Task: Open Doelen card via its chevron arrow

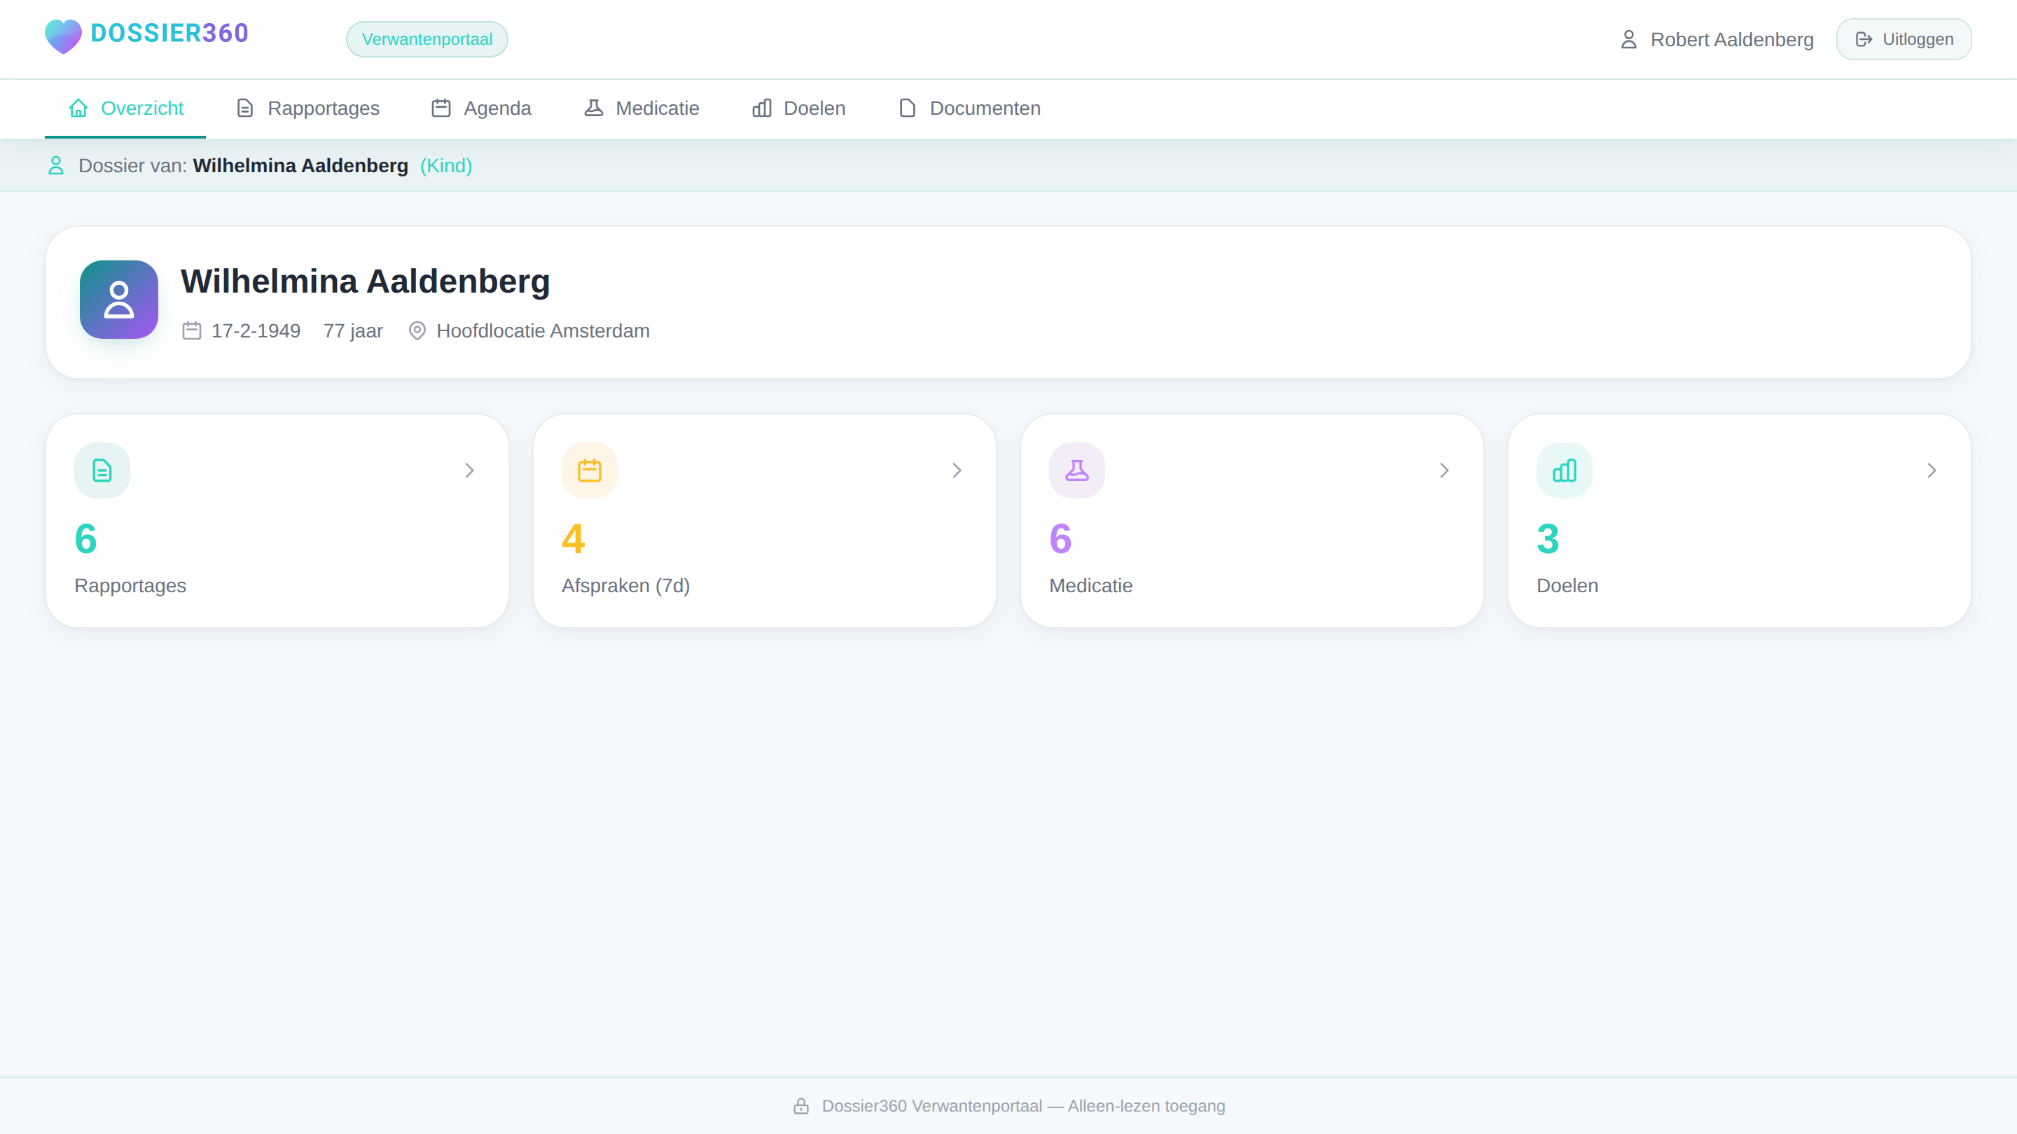Action: pyautogui.click(x=1931, y=470)
